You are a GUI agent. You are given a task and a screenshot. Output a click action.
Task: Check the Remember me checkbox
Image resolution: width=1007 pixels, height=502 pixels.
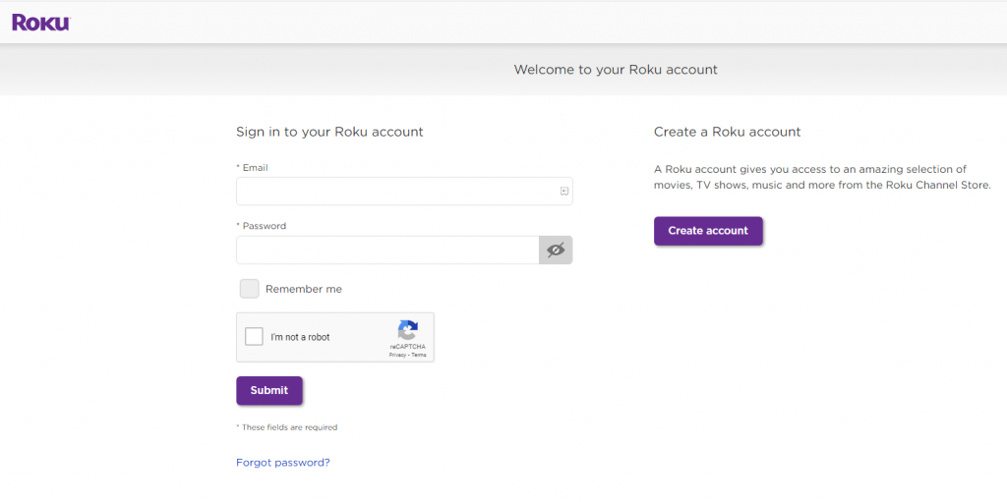click(x=249, y=289)
